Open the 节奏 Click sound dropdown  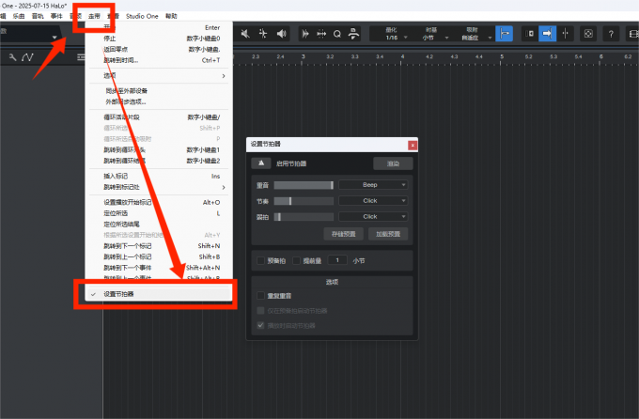coord(373,200)
